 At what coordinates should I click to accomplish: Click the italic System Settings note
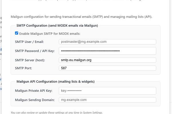click(56, 113)
